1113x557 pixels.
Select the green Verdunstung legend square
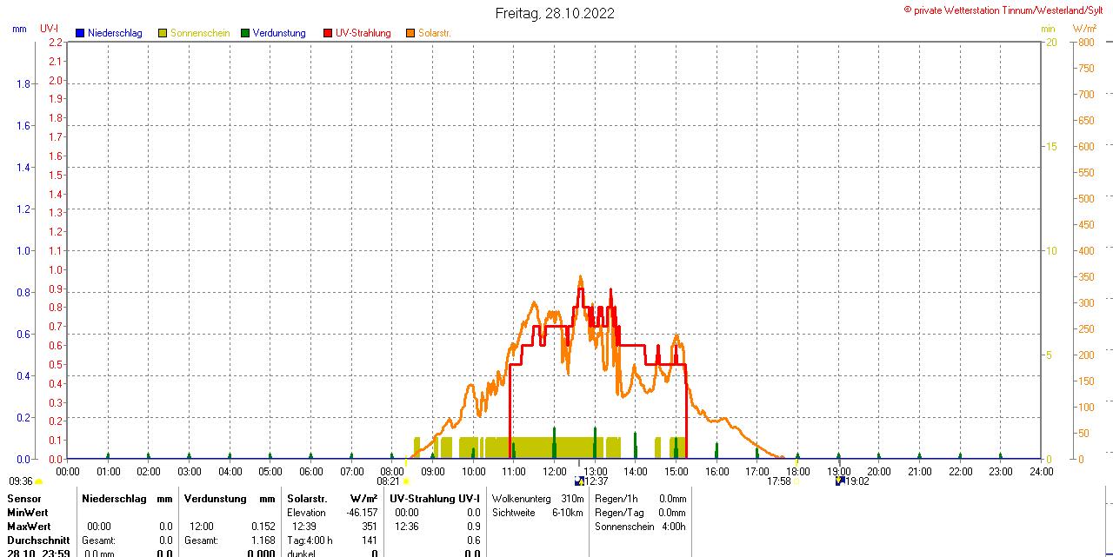click(245, 33)
